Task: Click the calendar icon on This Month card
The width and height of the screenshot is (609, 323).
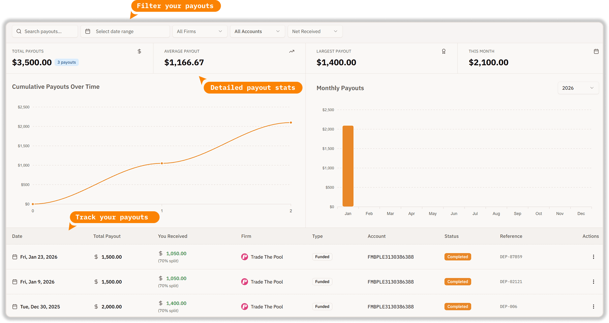Action: [596, 51]
